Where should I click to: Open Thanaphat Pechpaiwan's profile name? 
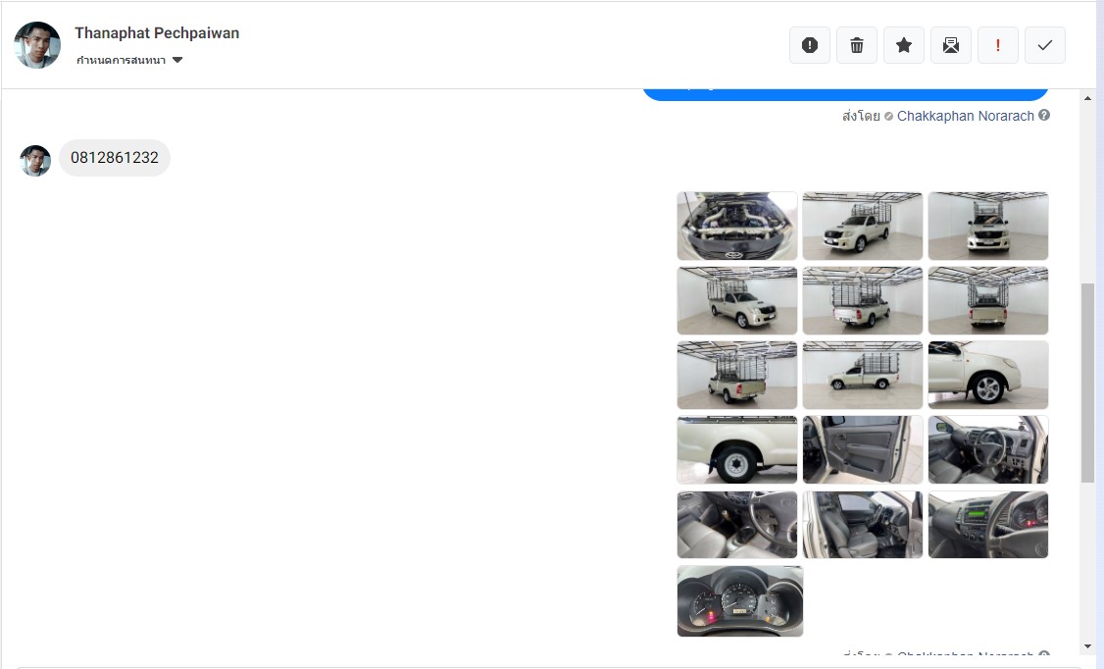pyautogui.click(x=157, y=32)
